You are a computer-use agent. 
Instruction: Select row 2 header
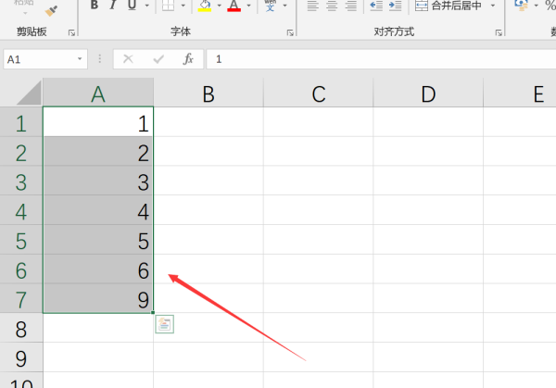[x=21, y=151]
